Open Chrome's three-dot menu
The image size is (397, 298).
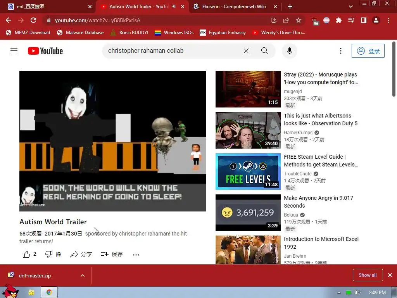coord(388,20)
